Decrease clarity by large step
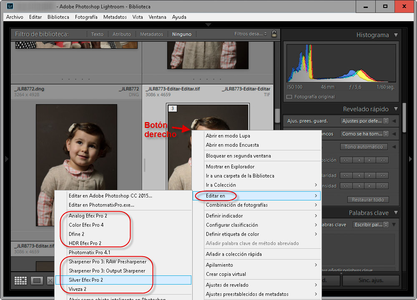Viewport: 417px width, 300px height. click(346, 176)
